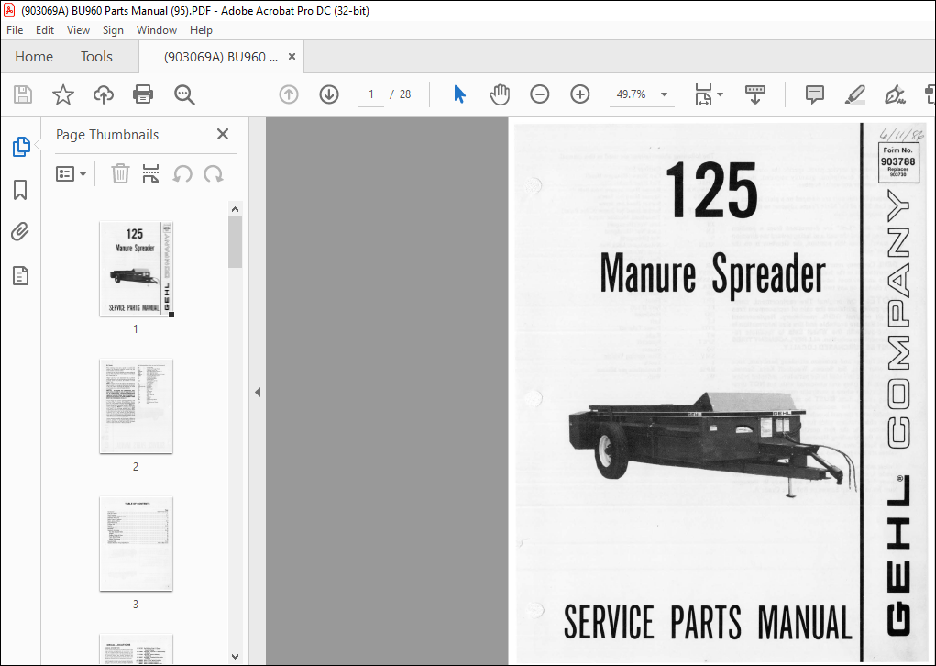936x666 pixels.
Task: Select the page 1 thumbnail
Action: 136,269
